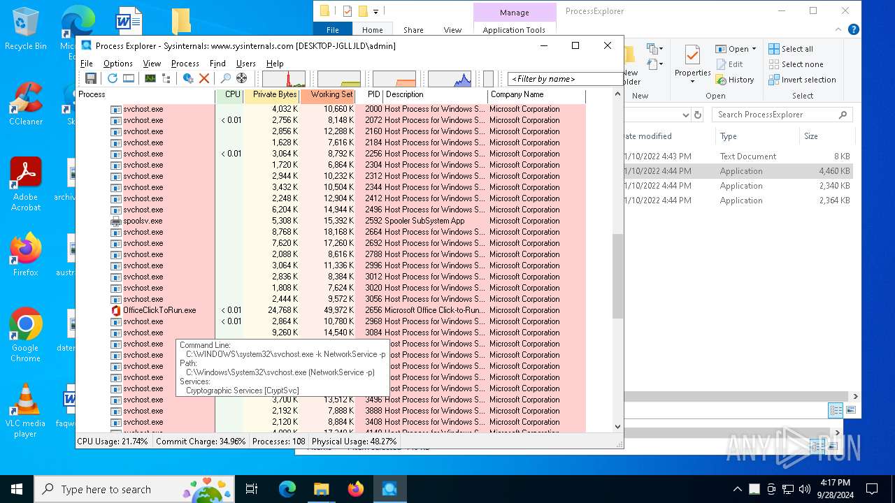Viewport: 895px width, 503px height.
Task: Expand the Properties dropdown arrow in ribbon
Action: click(x=692, y=82)
